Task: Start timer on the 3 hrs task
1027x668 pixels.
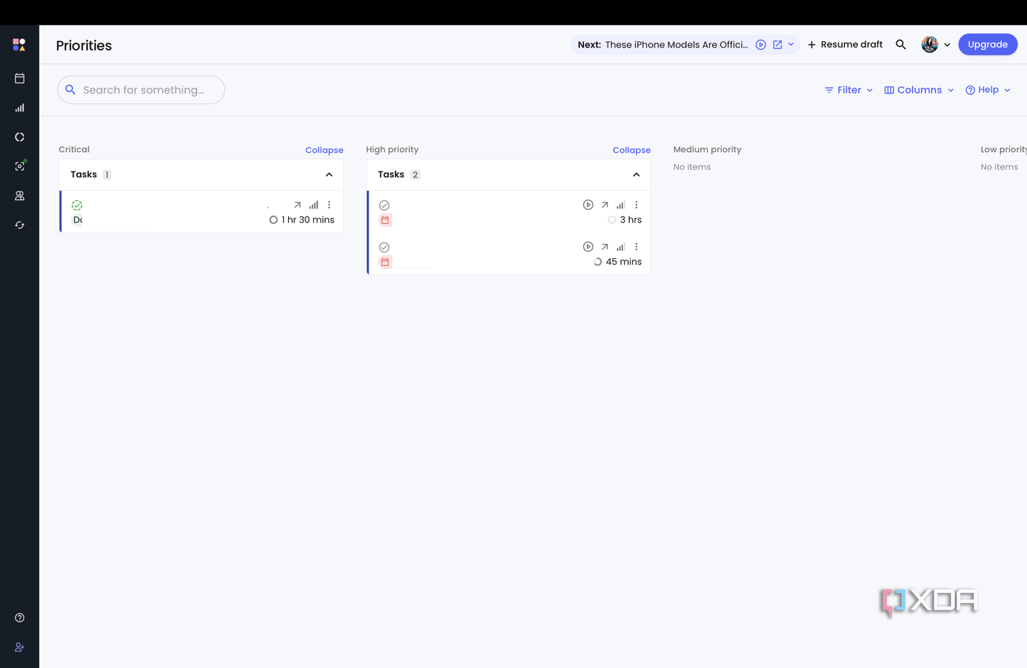Action: coord(588,205)
